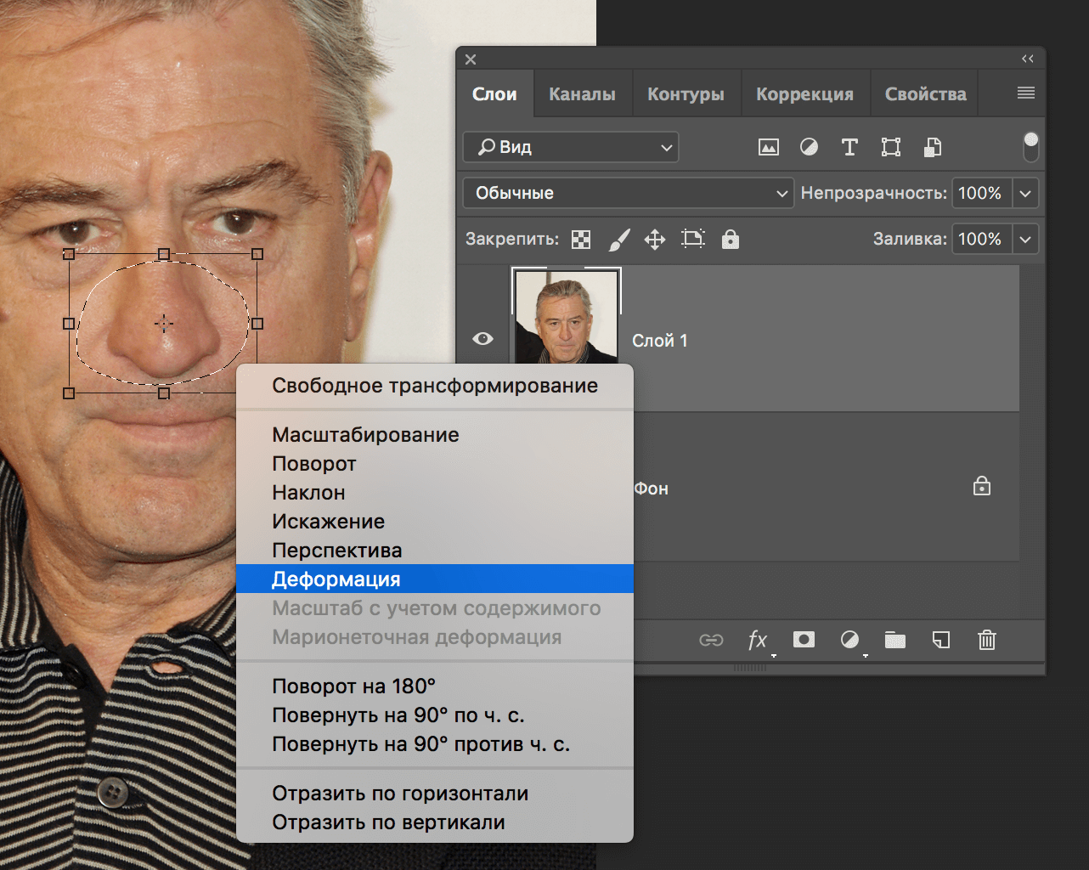This screenshot has height=870, width=1089.
Task: Add a layer mask
Action: pos(803,640)
